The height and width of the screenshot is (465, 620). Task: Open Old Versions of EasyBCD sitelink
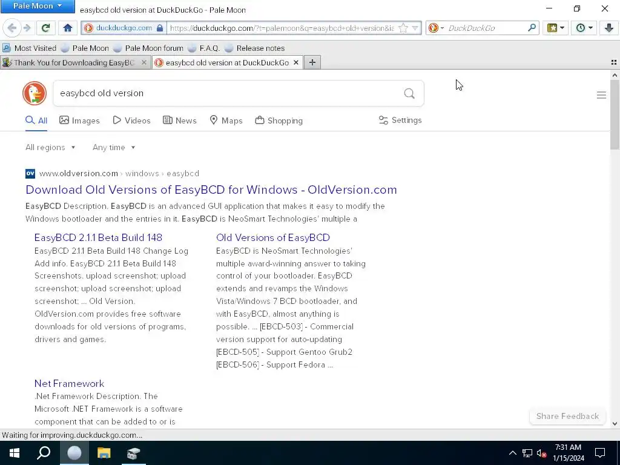[x=273, y=237]
